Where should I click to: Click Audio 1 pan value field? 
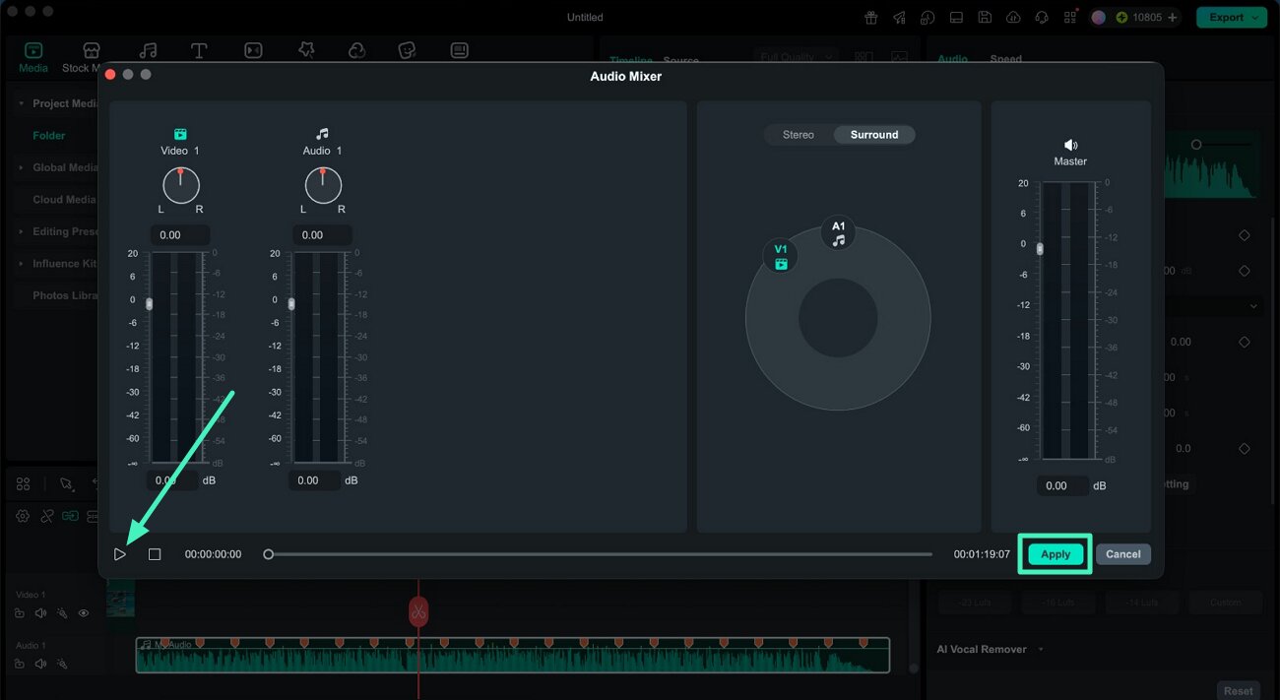(322, 235)
